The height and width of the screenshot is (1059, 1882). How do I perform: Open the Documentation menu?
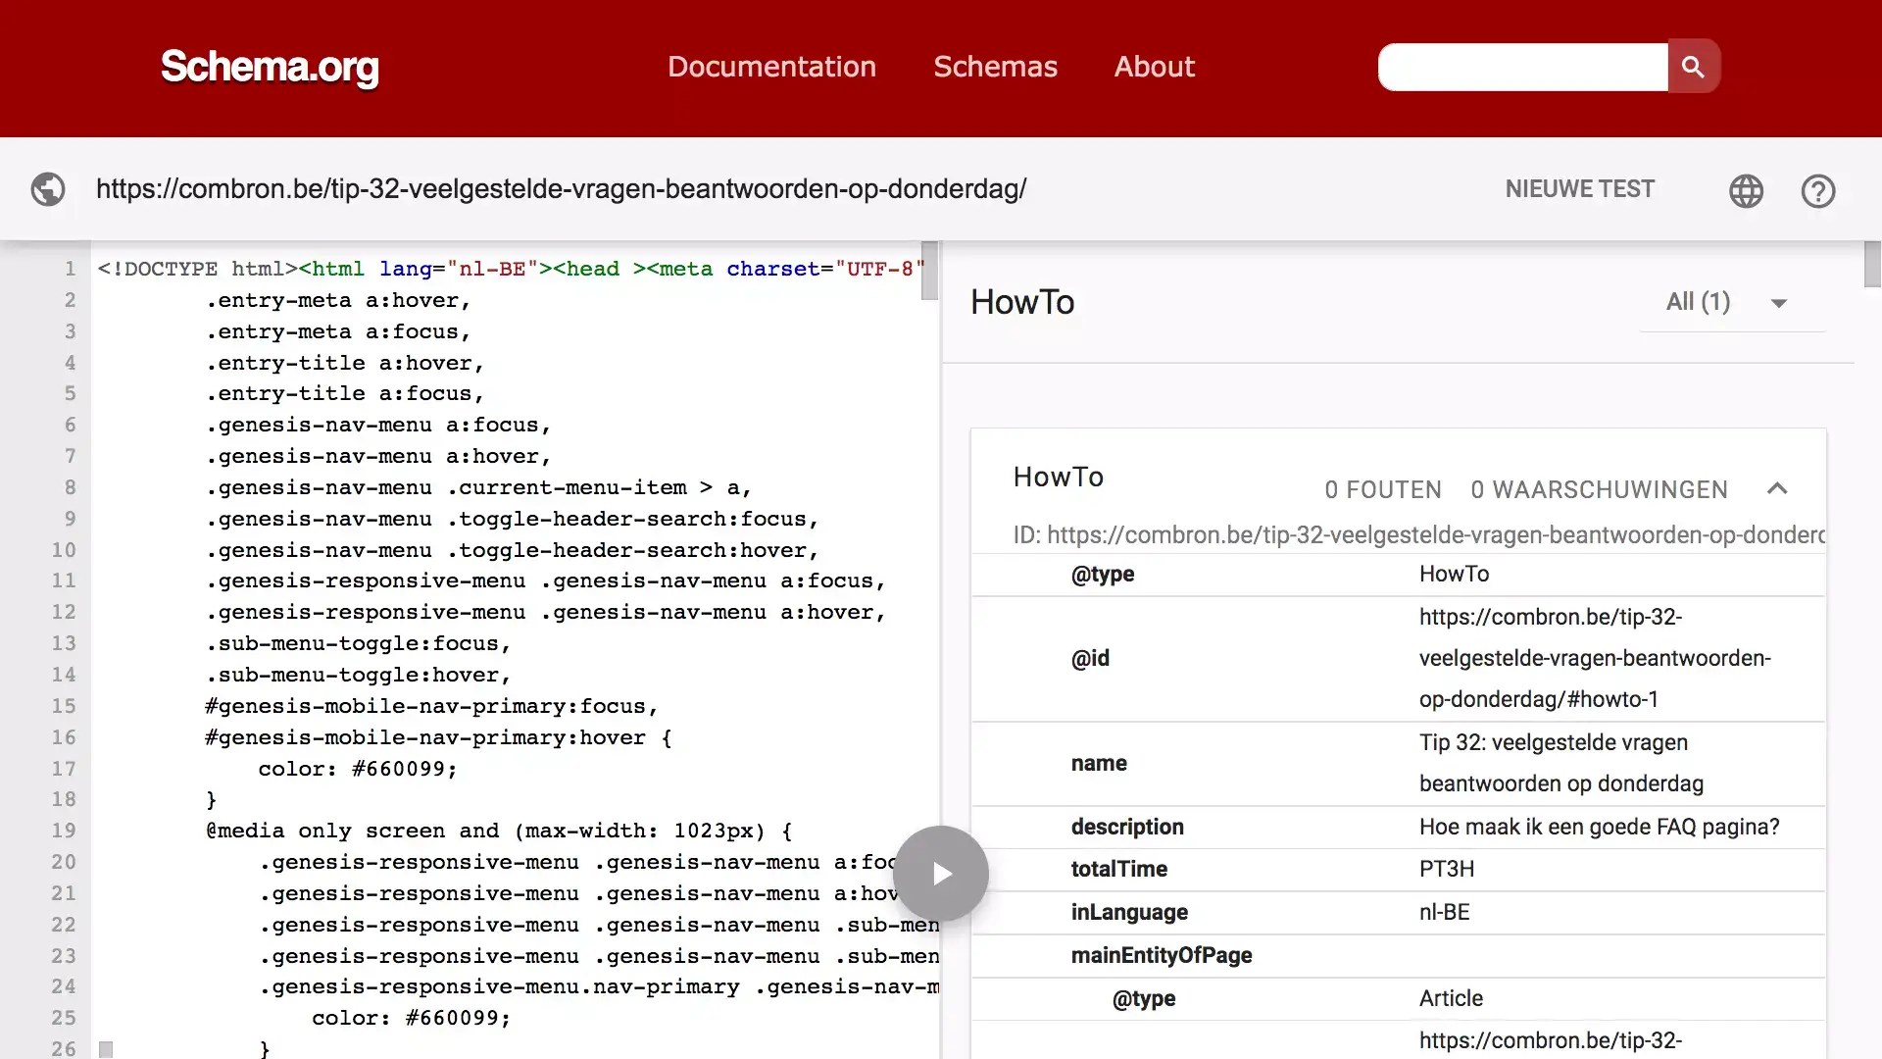pyautogui.click(x=771, y=66)
